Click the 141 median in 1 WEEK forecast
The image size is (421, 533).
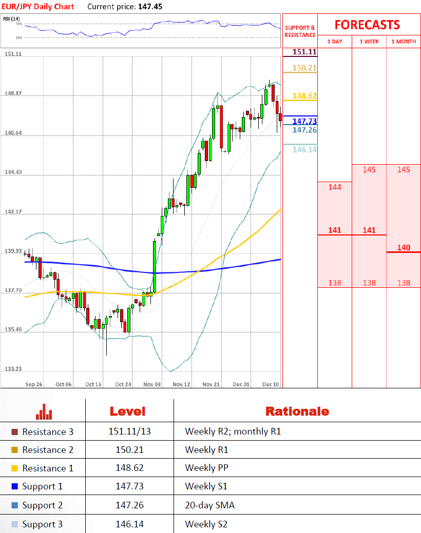click(369, 230)
